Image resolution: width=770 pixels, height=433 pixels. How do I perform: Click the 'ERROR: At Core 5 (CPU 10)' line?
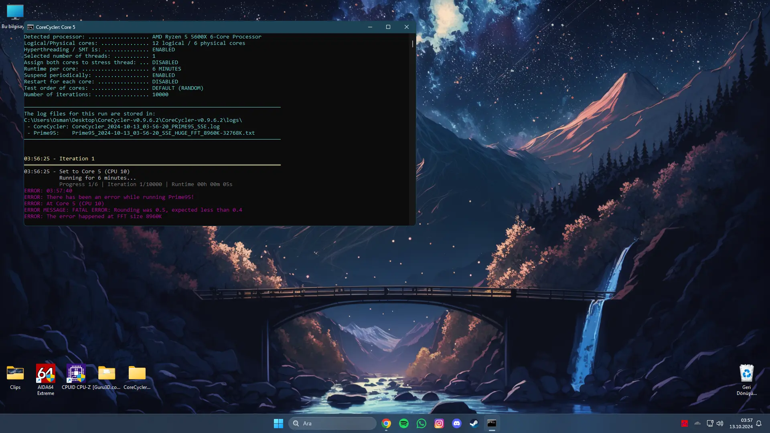click(x=64, y=204)
